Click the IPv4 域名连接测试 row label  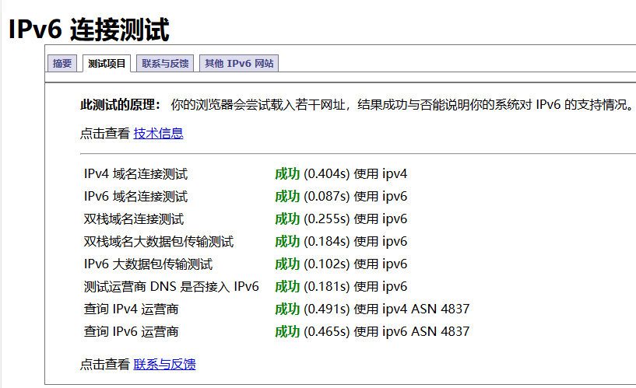135,174
